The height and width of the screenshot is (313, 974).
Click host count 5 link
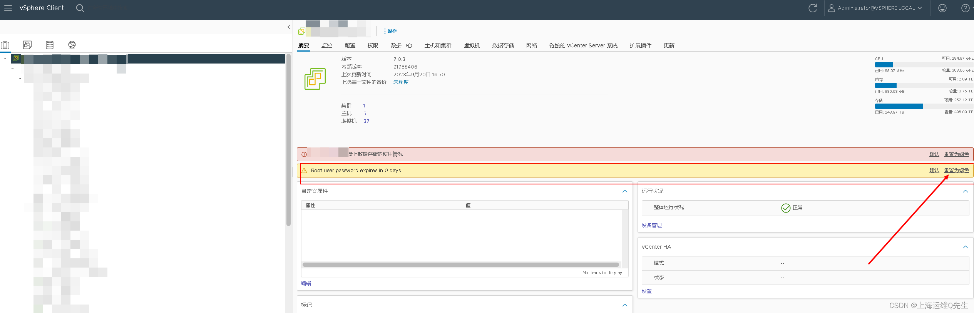365,113
